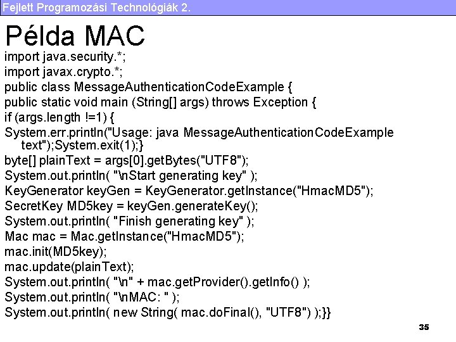Click the text");System.exit(1);} continuation line
This screenshot has height=342, width=456.
point(82,145)
